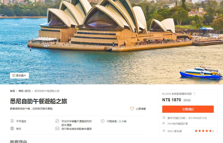Click the clock duration icon beside 行程時長

click(103, 121)
